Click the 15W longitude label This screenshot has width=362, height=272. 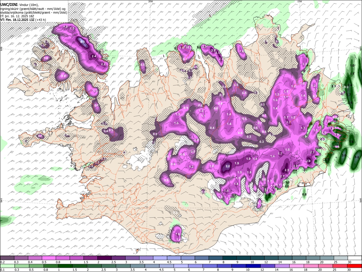tap(299, 1)
